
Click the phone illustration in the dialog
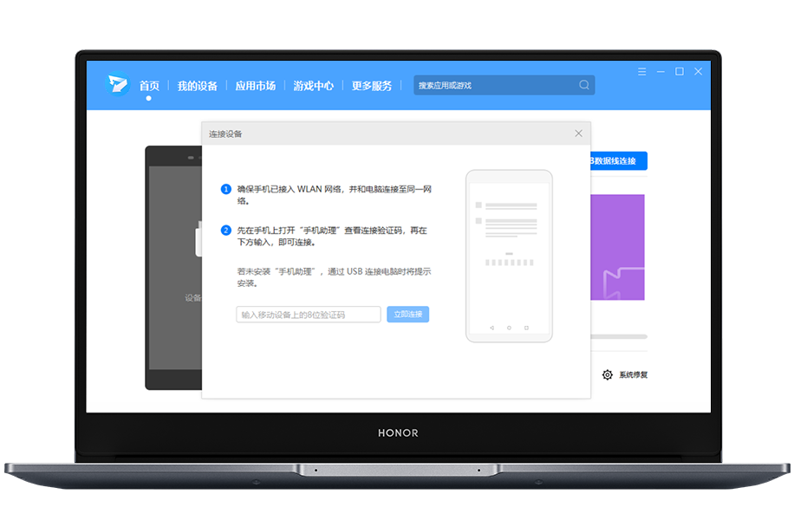pyautogui.click(x=509, y=255)
